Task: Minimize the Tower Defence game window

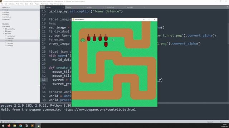Action: (x=144, y=20)
